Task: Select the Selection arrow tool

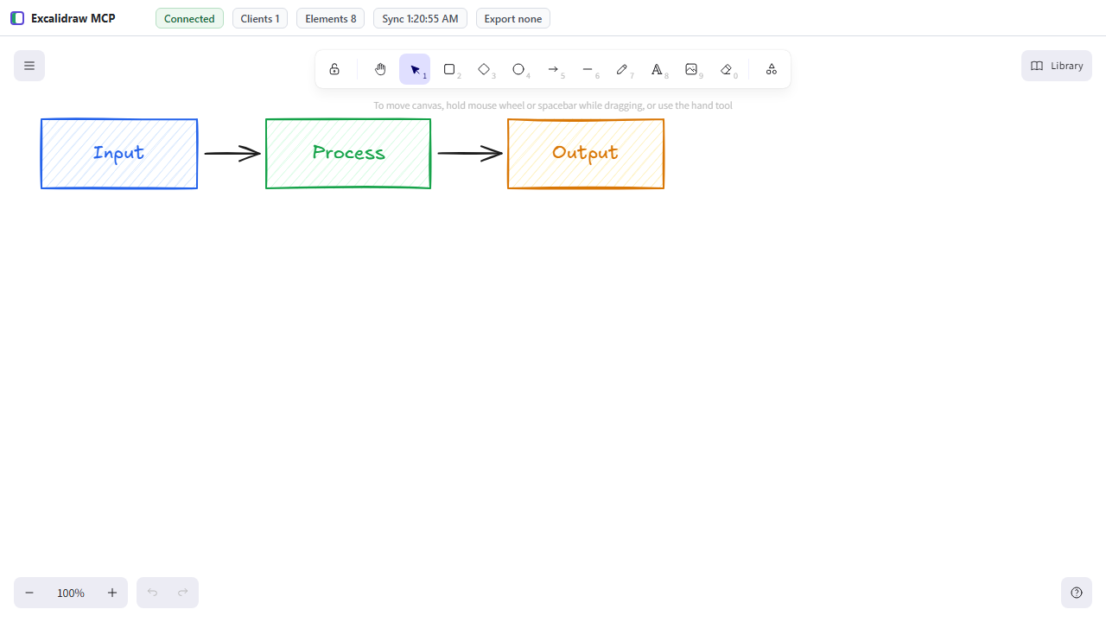Action: click(x=415, y=69)
